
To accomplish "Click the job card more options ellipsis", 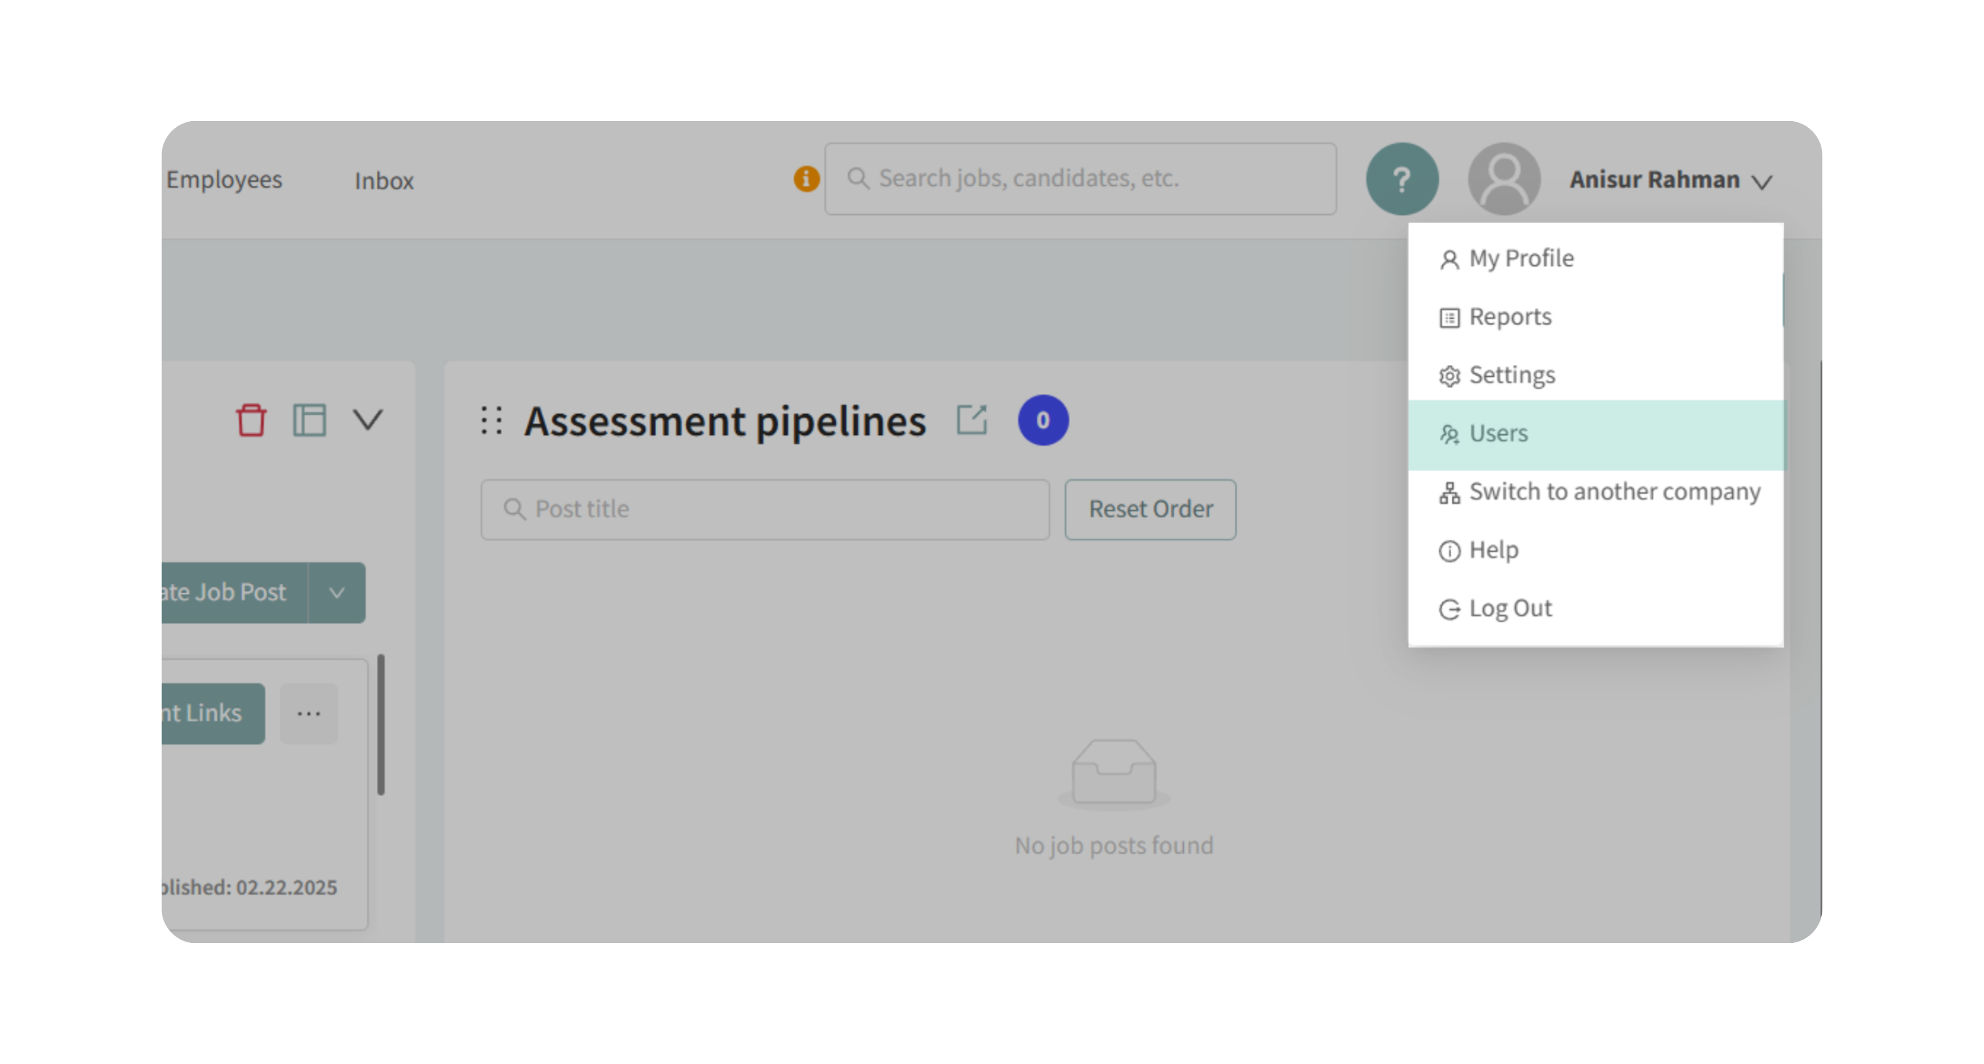I will [309, 714].
